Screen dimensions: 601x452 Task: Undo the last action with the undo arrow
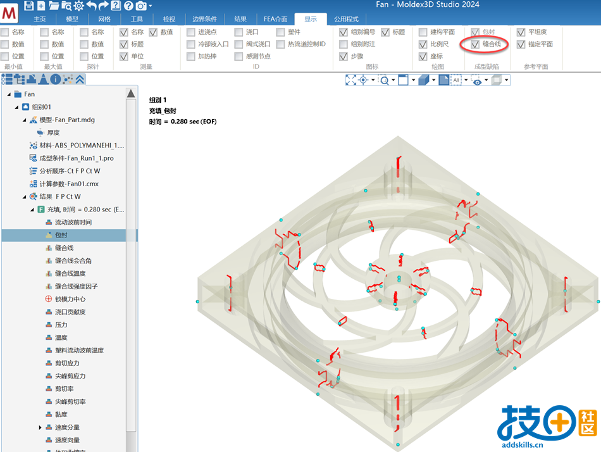click(x=92, y=5)
